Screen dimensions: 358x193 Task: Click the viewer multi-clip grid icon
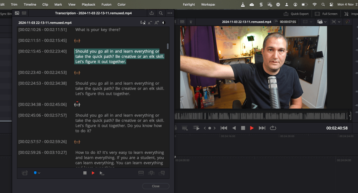pyautogui.click(x=182, y=22)
